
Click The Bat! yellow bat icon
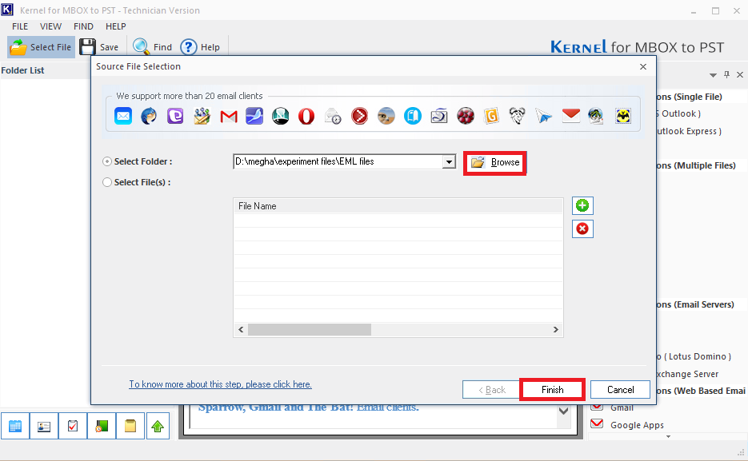tap(623, 116)
